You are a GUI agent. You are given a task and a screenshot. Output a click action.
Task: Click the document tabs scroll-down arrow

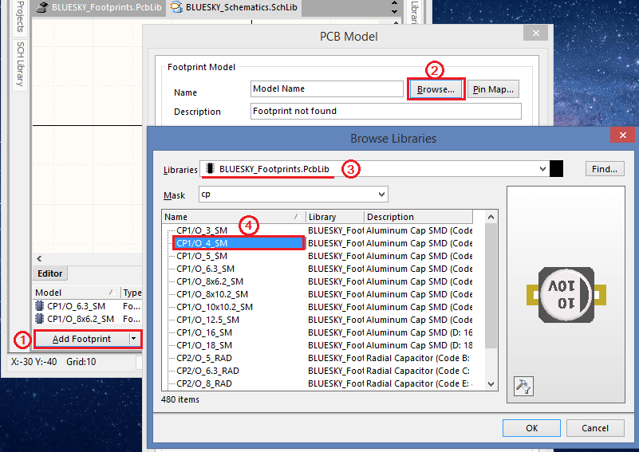pos(394,11)
